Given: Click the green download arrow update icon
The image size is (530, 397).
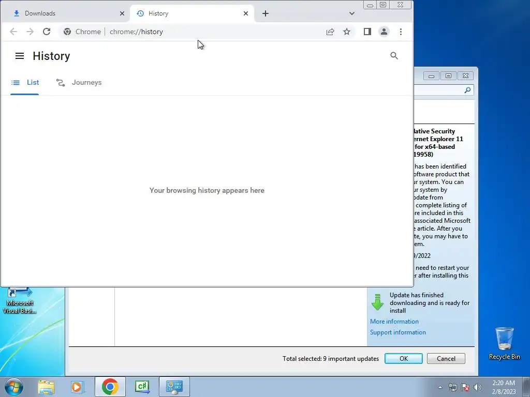Looking at the screenshot, I should (377, 302).
